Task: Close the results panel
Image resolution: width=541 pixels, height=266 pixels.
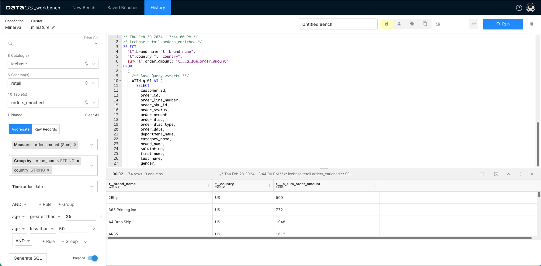Action: coord(532,174)
